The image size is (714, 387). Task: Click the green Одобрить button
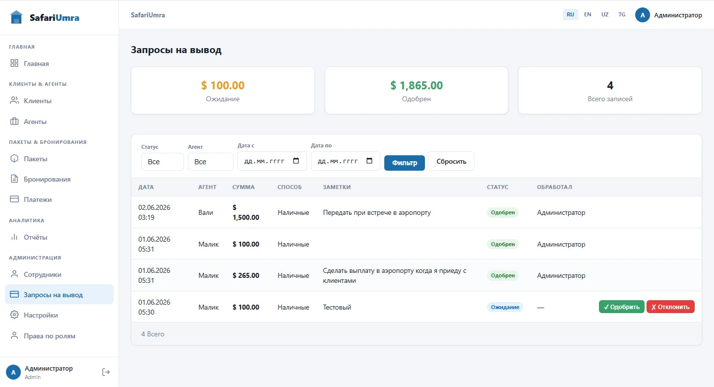(622, 307)
